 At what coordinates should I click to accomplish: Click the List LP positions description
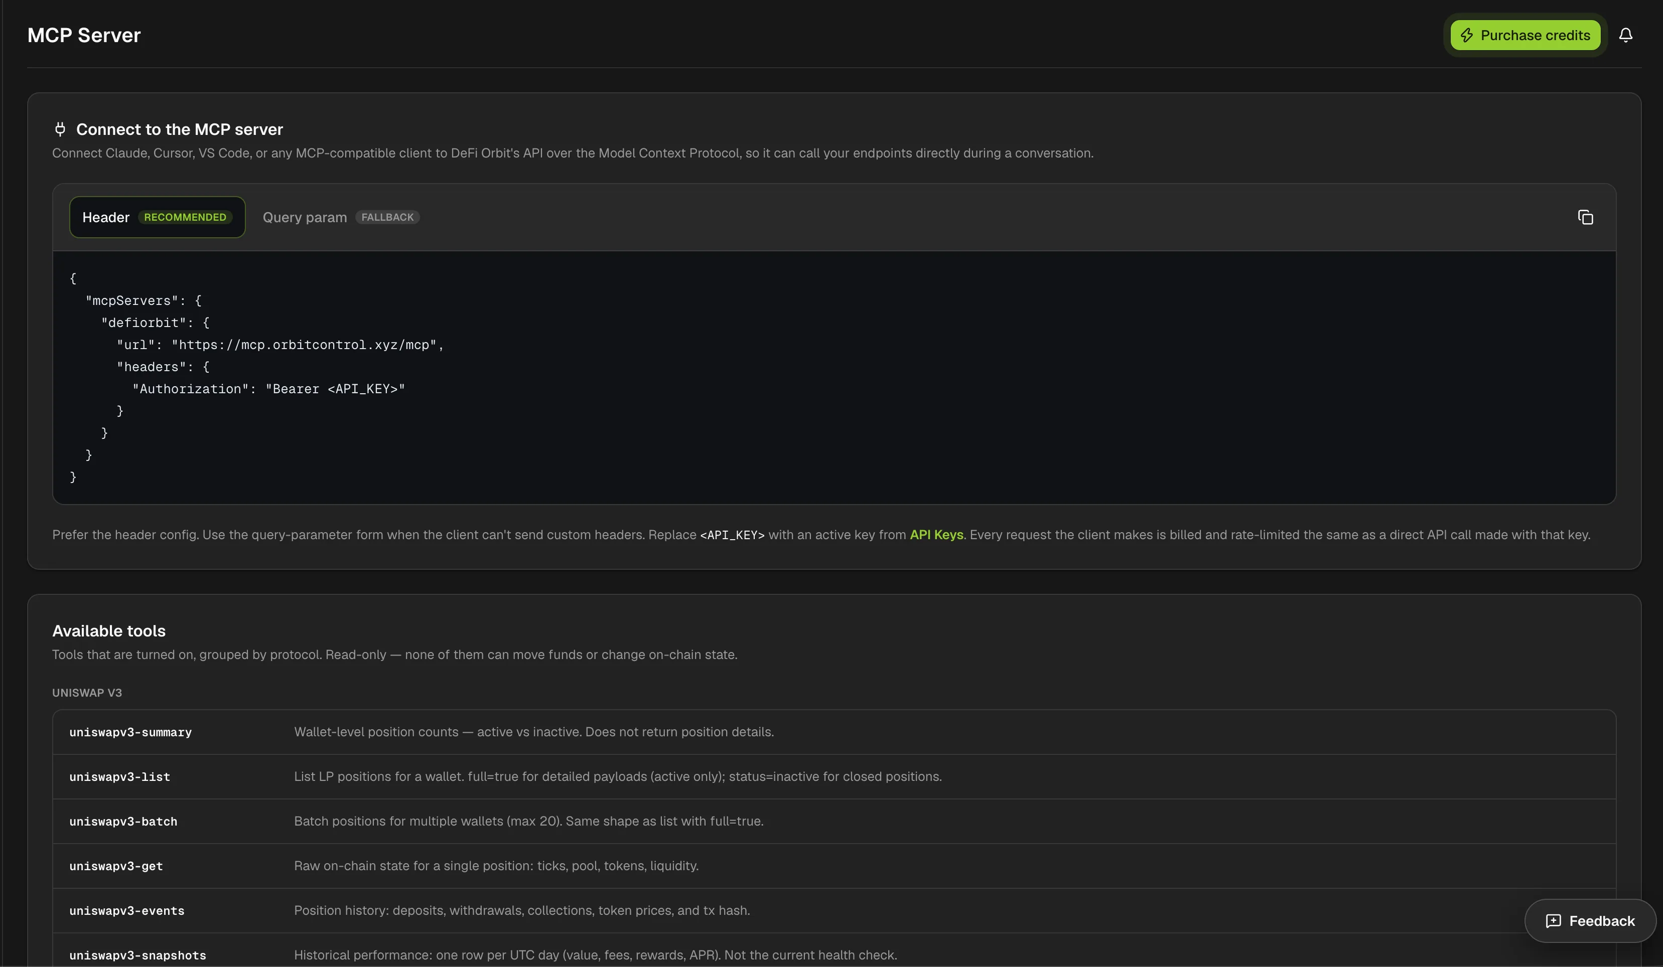click(618, 777)
